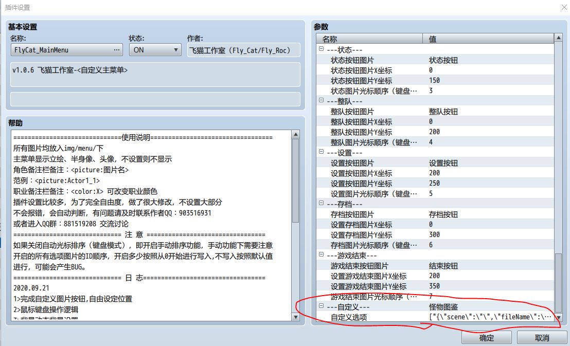Select the 设置游戏结束图片X坐标 row
Viewport: 570px width, 346px height.
[x=435, y=276]
